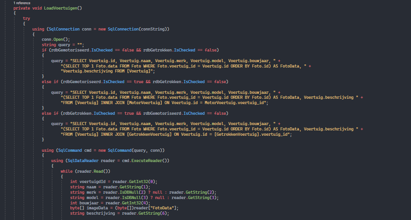Click 'connString' in the SqlConnection constructor

(153, 29)
